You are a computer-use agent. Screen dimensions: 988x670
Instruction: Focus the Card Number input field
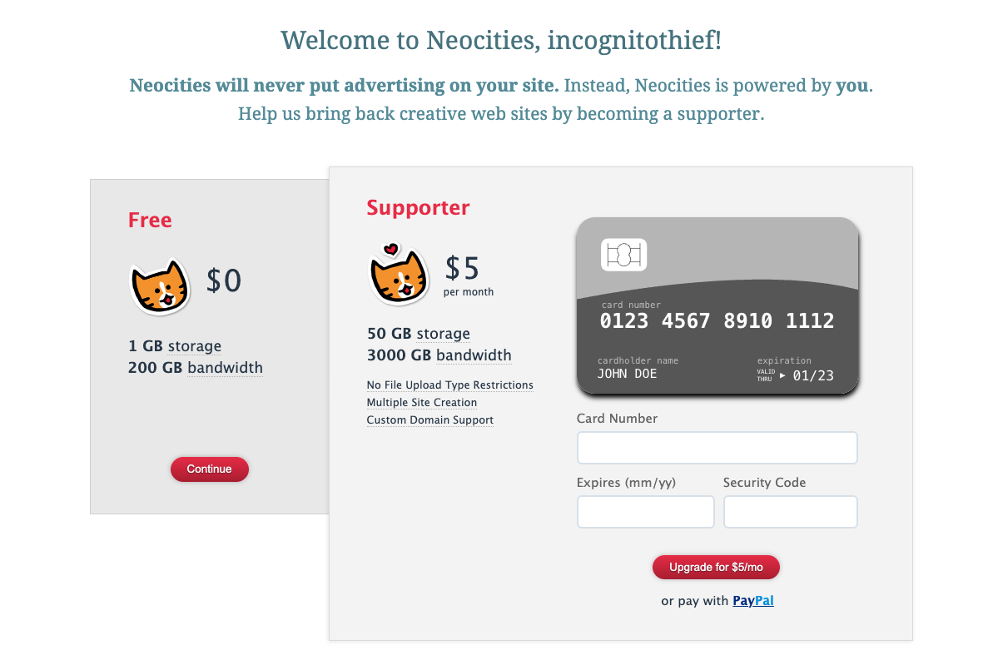(x=717, y=448)
